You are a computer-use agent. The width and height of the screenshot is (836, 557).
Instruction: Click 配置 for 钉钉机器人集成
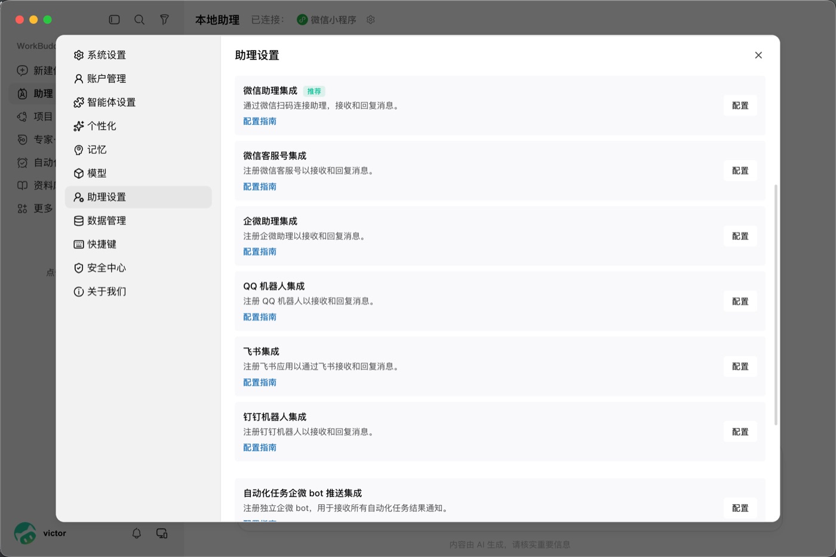pos(740,432)
